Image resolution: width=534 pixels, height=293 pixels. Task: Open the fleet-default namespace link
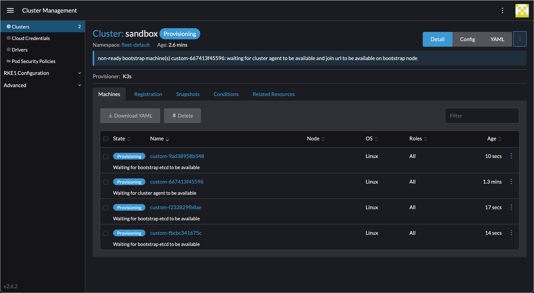135,45
